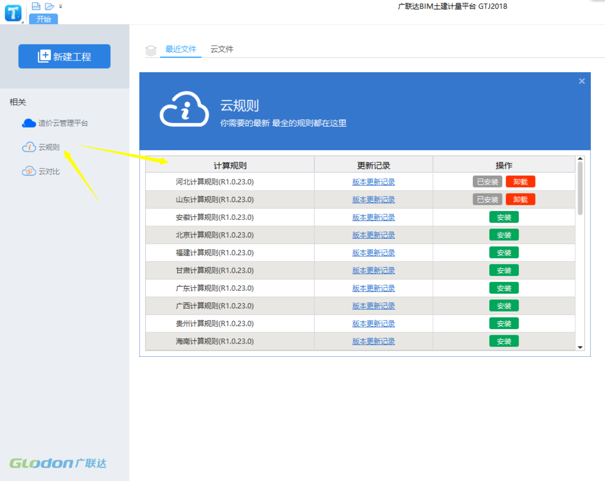Click the stacked layers icon beside 最近文件

pos(151,51)
